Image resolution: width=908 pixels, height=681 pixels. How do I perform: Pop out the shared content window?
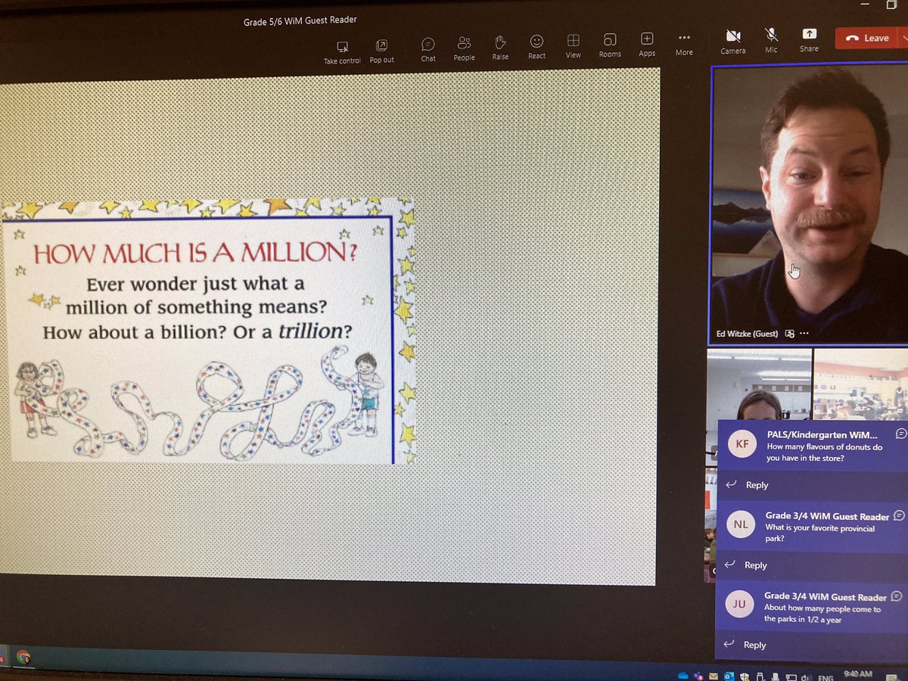click(381, 51)
